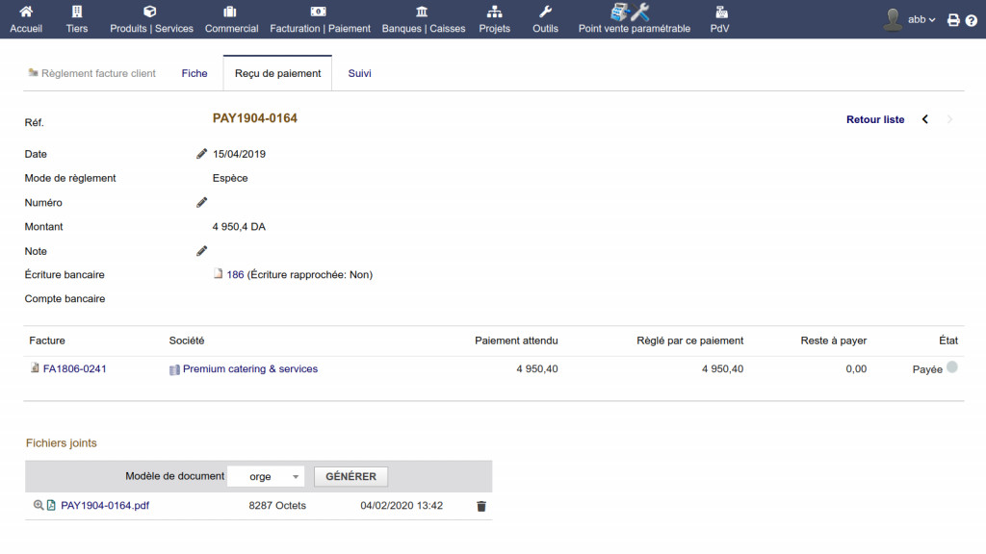Screen dimensions: 986x554
Task: Open Projets menu label
Action: [494, 28]
